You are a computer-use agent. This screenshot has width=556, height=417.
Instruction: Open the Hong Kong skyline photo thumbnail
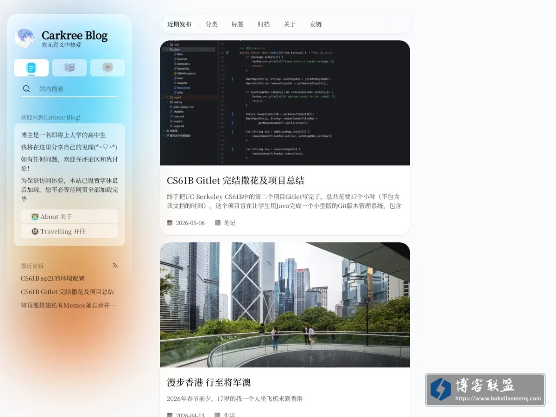285,305
